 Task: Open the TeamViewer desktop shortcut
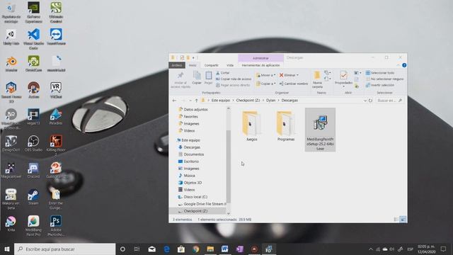(x=56, y=37)
